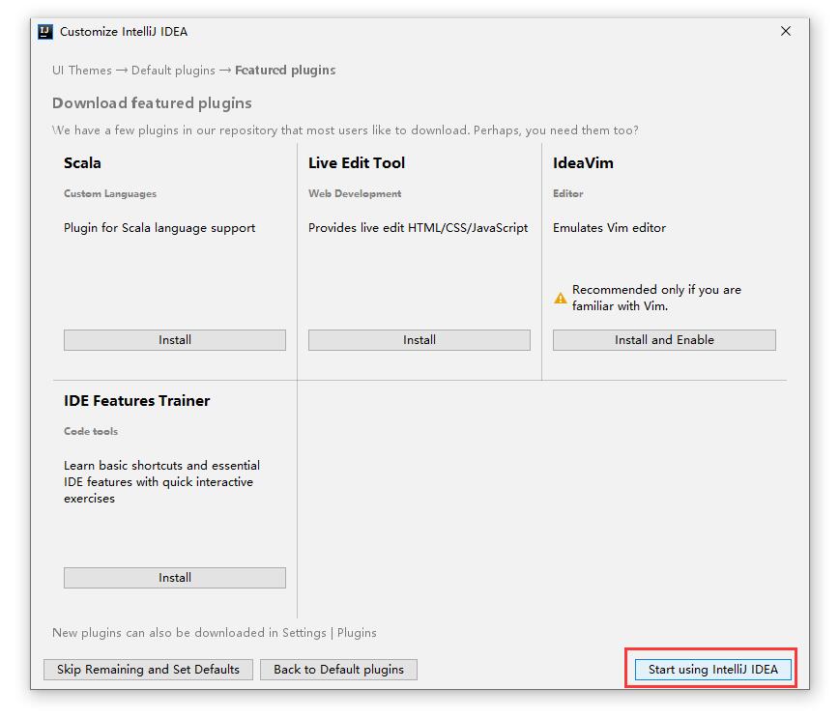Click the 'Emulates Vim editor' description
Screen dimensions: 839x718
click(x=610, y=228)
